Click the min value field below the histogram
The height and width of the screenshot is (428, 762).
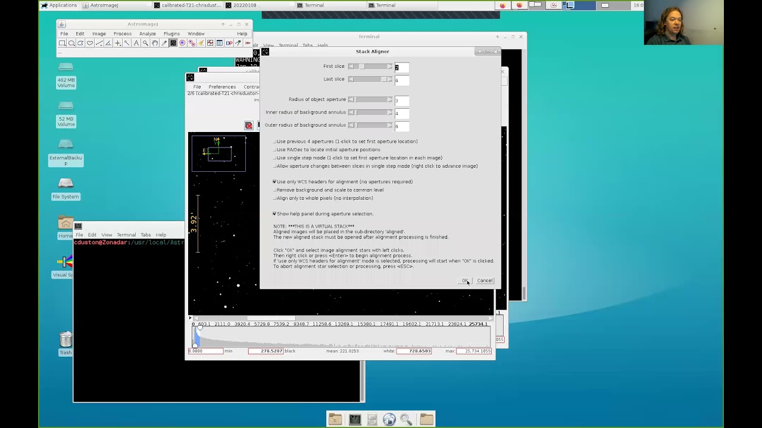(205, 351)
